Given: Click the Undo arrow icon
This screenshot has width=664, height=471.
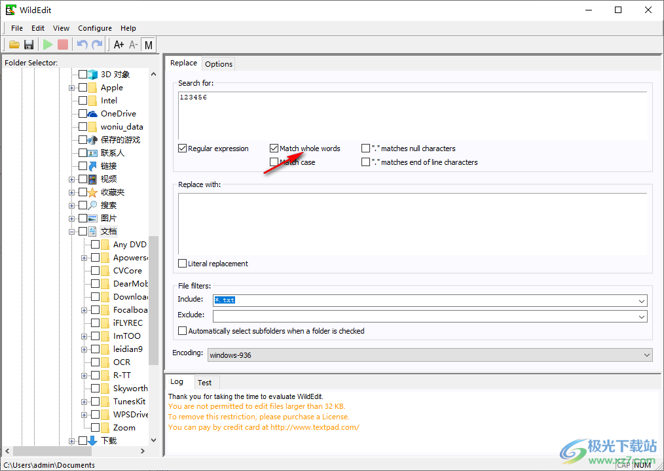Looking at the screenshot, I should pos(82,44).
